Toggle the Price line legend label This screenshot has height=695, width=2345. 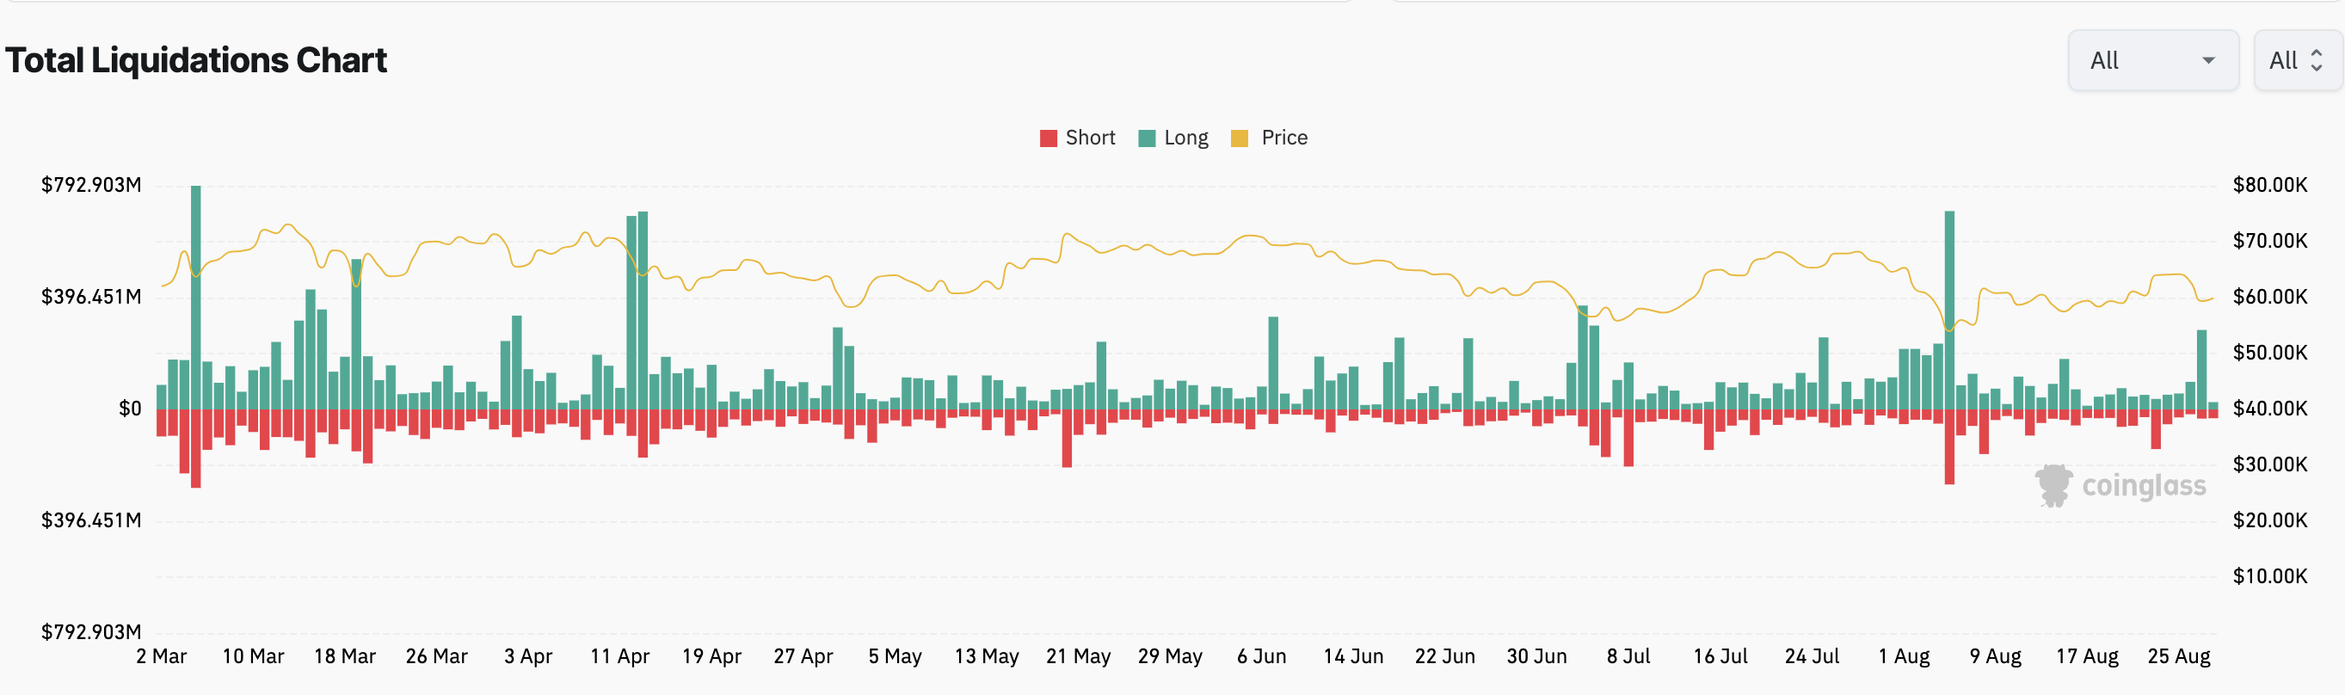[x=1283, y=138]
